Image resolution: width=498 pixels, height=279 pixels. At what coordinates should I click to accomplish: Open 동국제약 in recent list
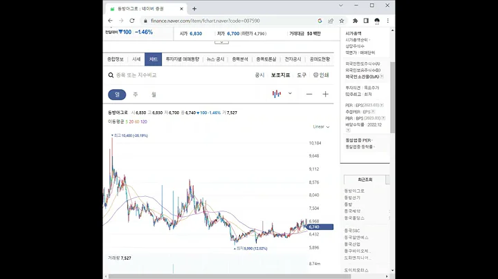(x=353, y=211)
